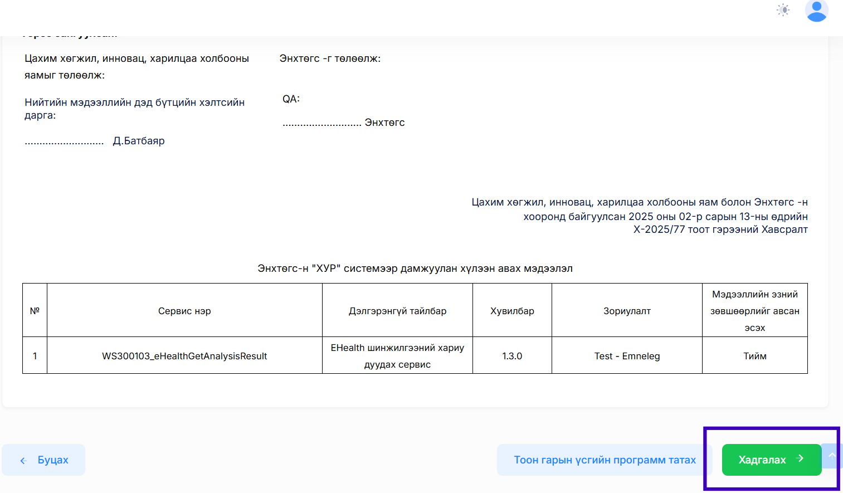The image size is (843, 493).
Task: Select WS300103_eHealthGetAnalysisResult service name cell
Action: click(x=184, y=356)
